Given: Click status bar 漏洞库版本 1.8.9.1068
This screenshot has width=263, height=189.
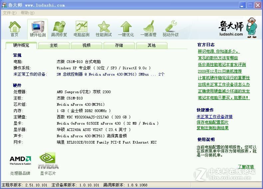Looking at the screenshot, I should [x=125, y=185].
